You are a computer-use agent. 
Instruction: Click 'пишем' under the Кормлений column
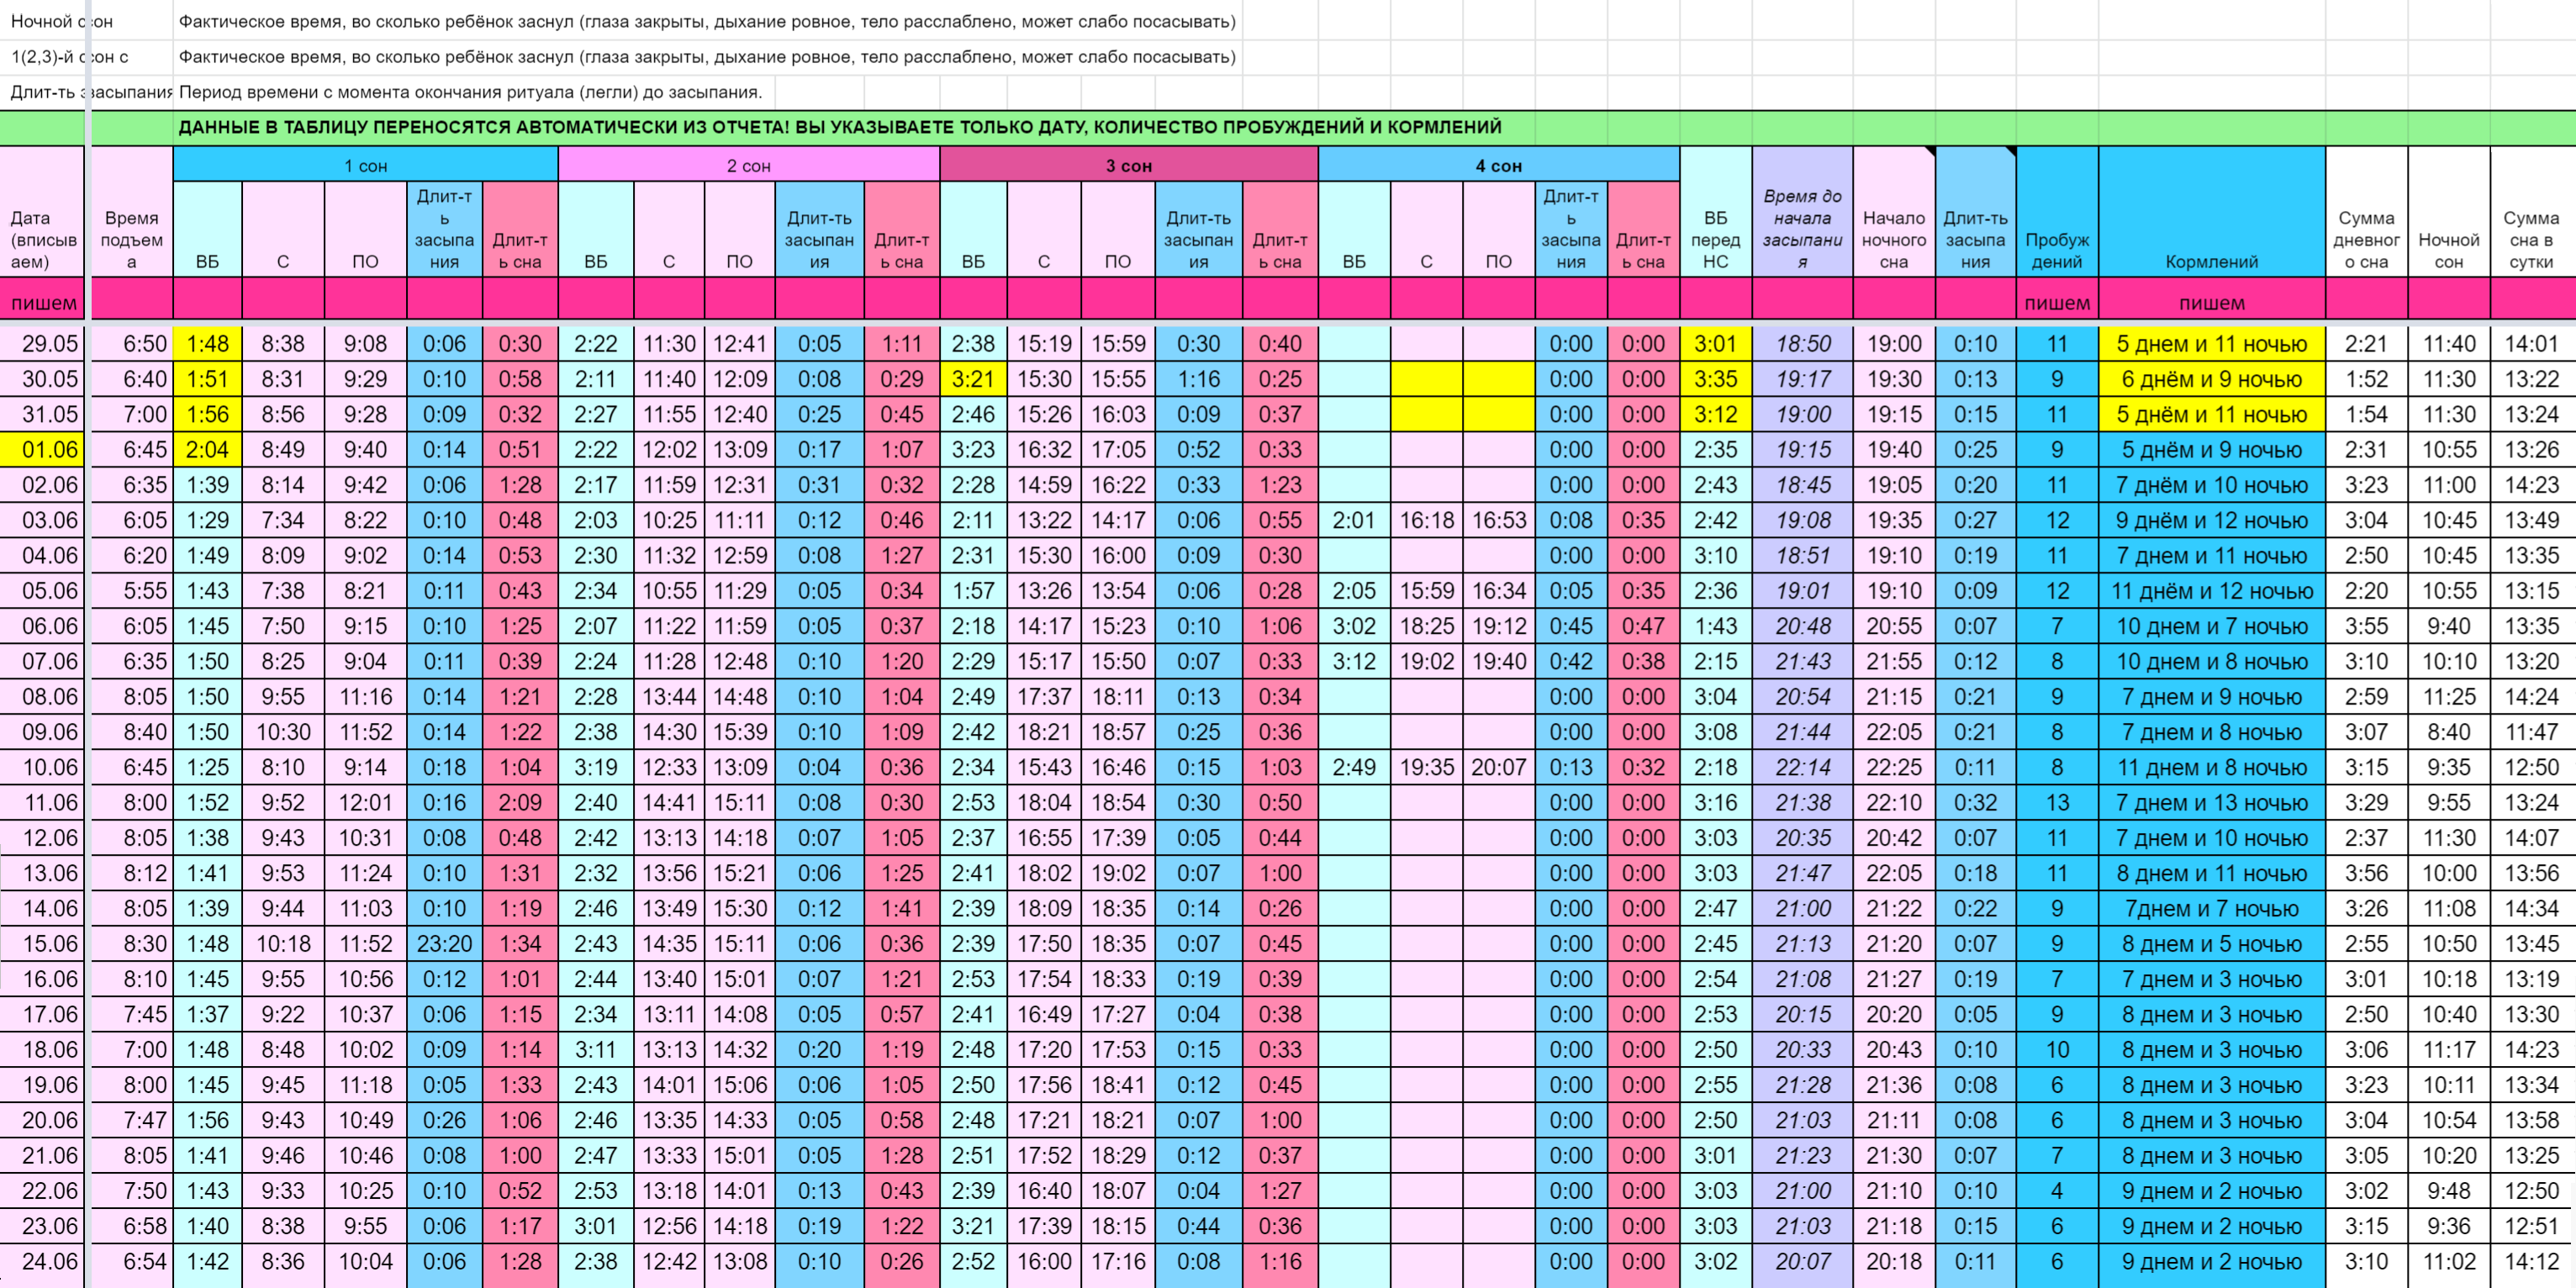2212,302
